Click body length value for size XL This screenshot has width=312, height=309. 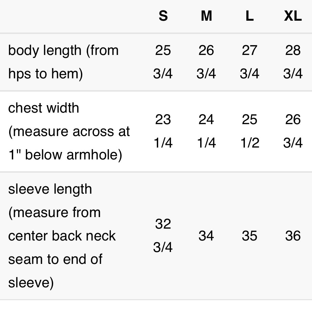tap(293, 62)
